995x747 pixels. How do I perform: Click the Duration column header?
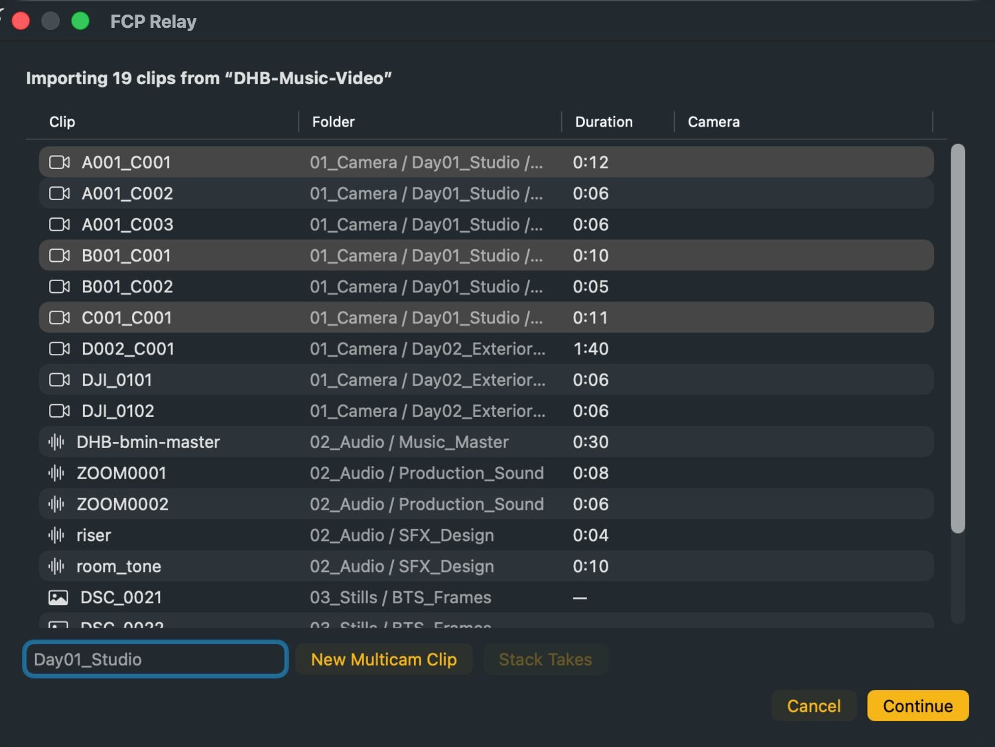604,122
